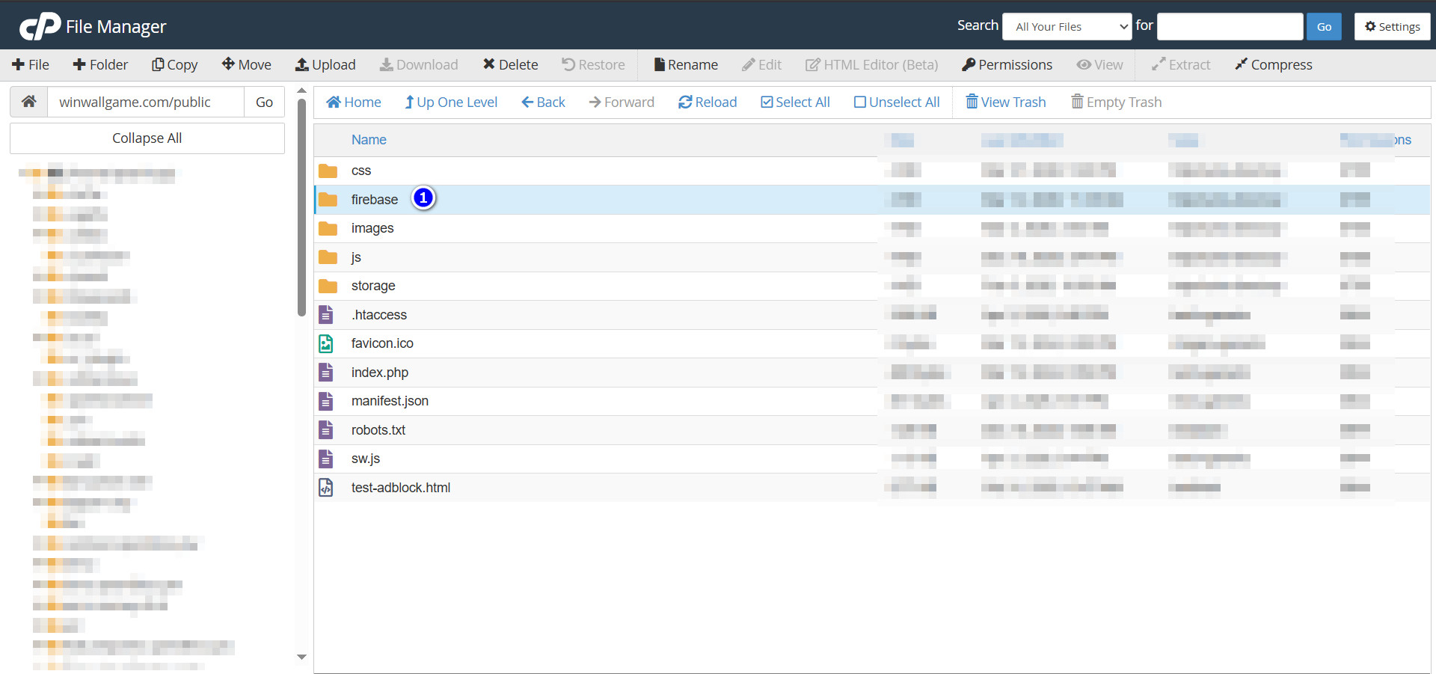Click the firebase folder icon
The height and width of the screenshot is (674, 1436).
pyautogui.click(x=328, y=199)
